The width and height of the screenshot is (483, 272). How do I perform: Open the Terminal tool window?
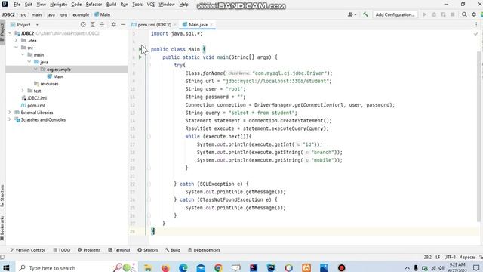click(x=119, y=250)
